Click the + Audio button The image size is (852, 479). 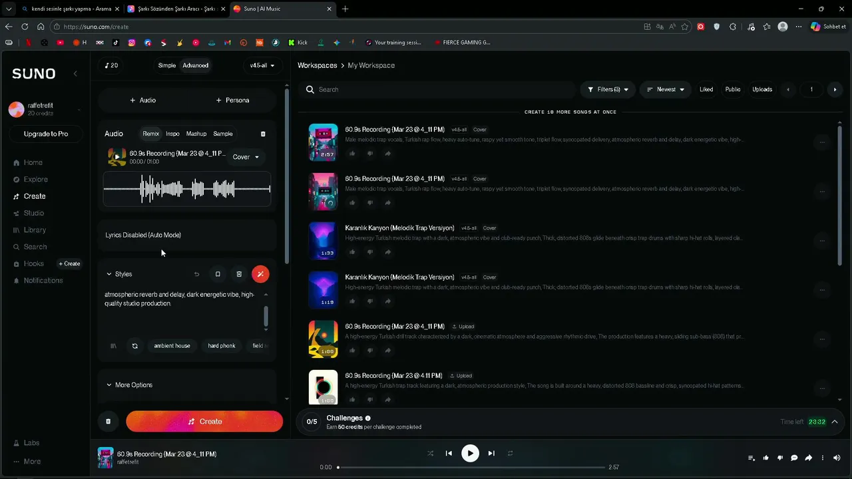pyautogui.click(x=143, y=100)
